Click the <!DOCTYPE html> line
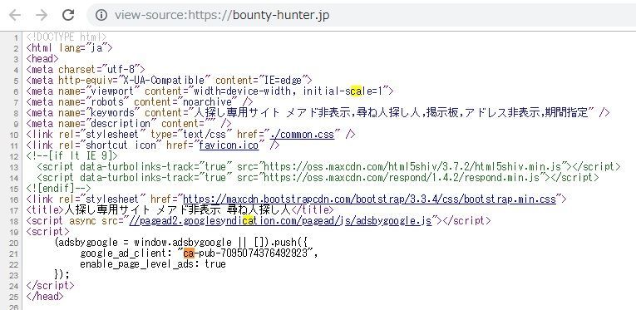636x310 pixels. [x=67, y=37]
